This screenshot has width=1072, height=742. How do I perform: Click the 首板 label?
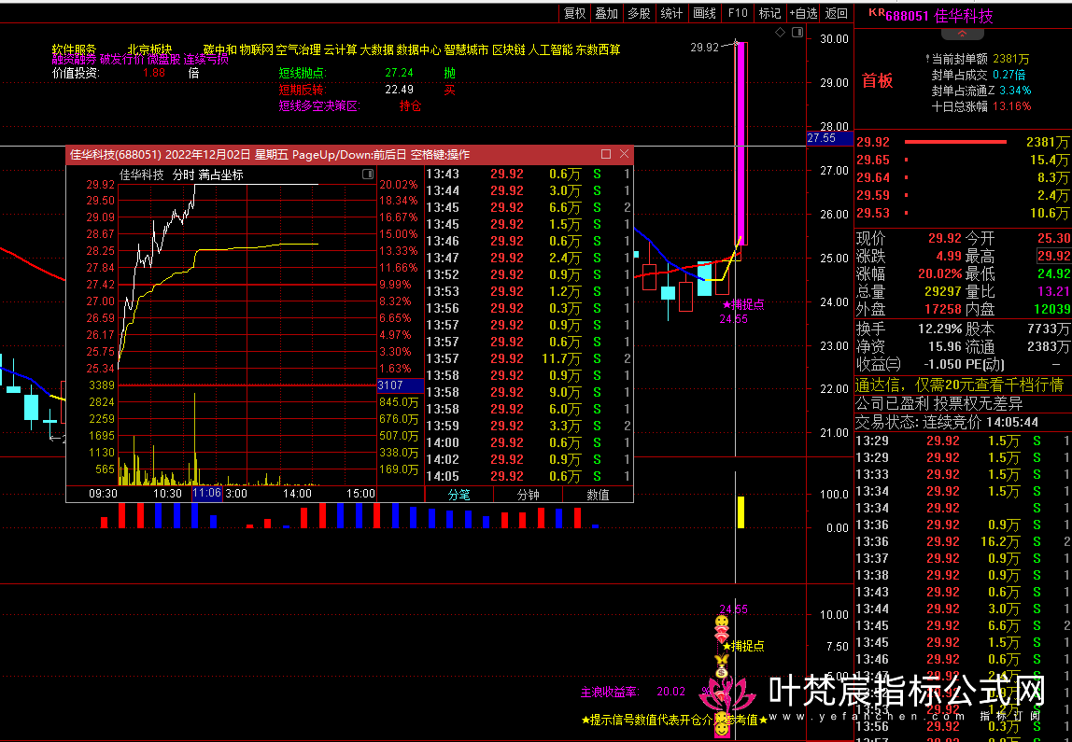878,80
